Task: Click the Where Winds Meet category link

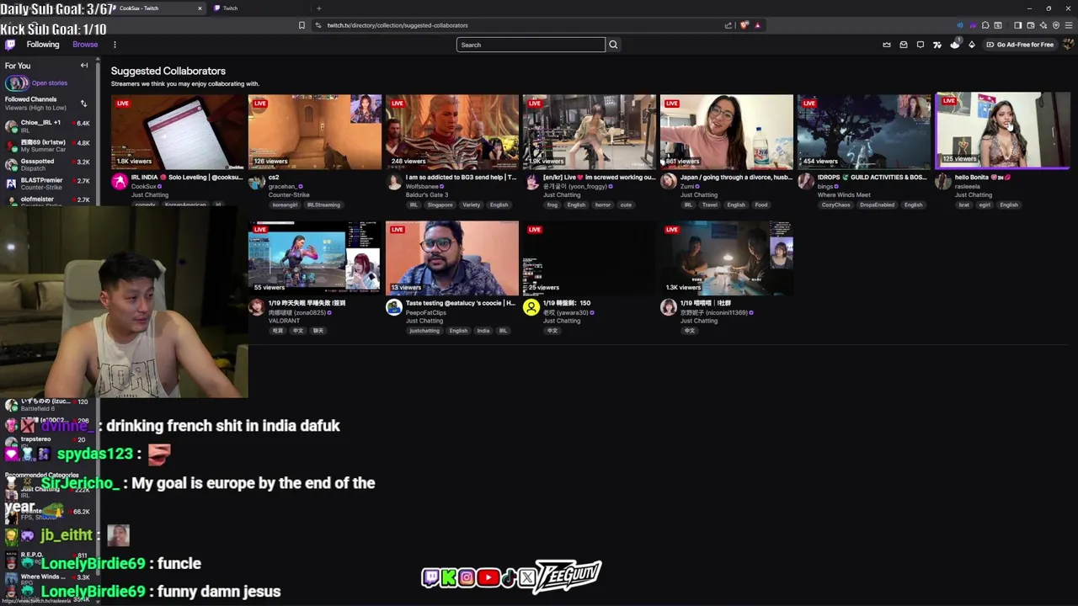Action: click(844, 195)
